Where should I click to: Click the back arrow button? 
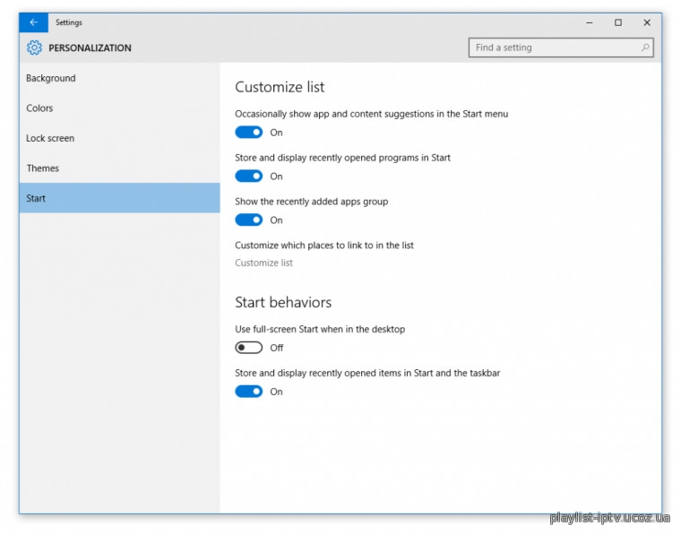click(x=34, y=22)
